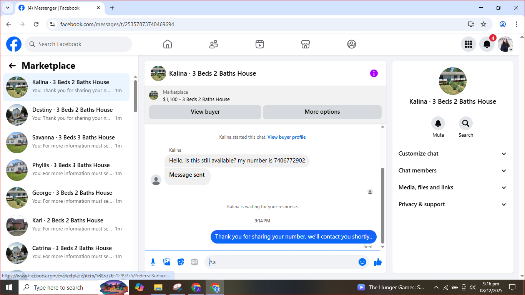
Task: Send a thumbs-up like
Action: tap(378, 262)
